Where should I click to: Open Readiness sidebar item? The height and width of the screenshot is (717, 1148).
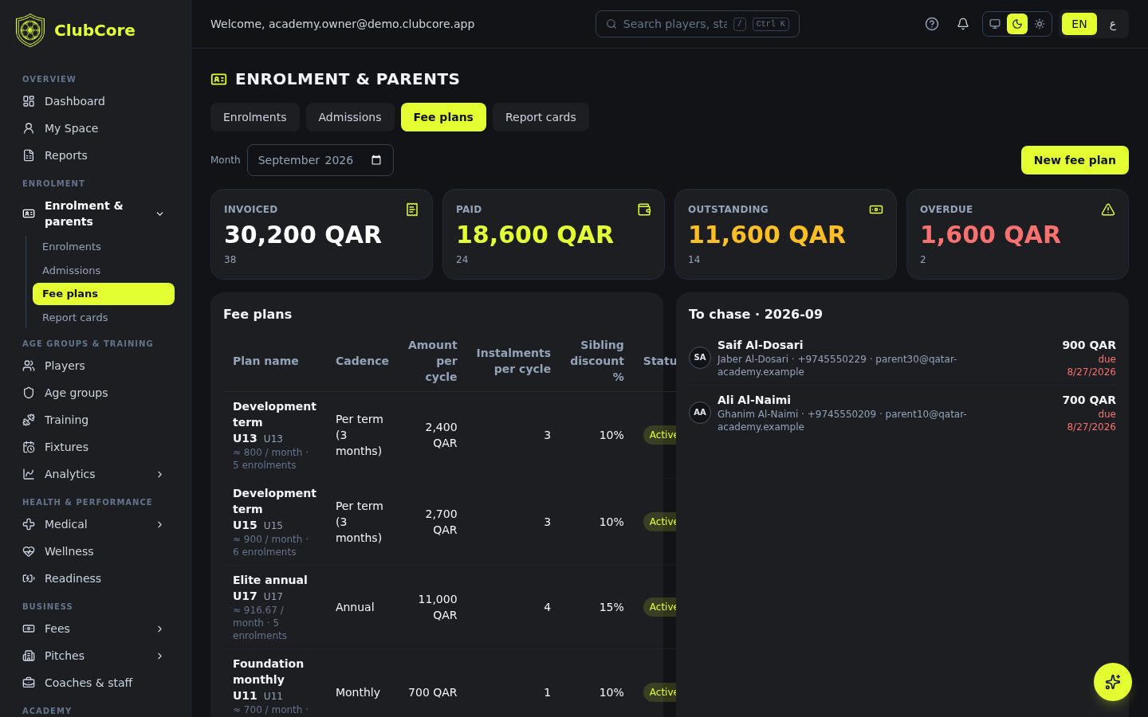click(96, 578)
